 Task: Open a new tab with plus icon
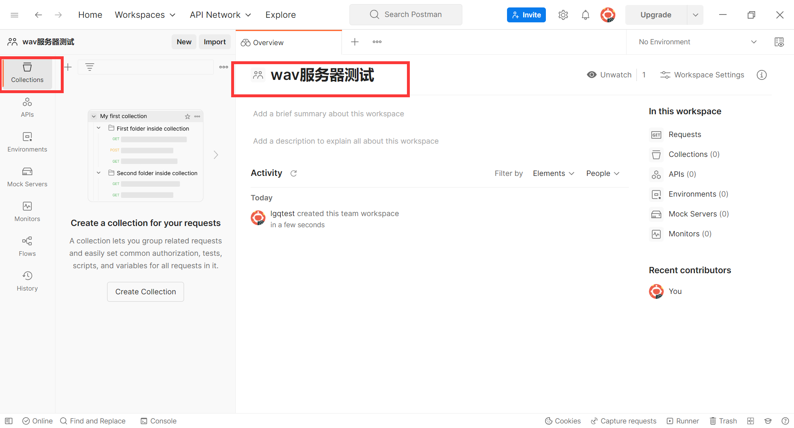click(355, 42)
